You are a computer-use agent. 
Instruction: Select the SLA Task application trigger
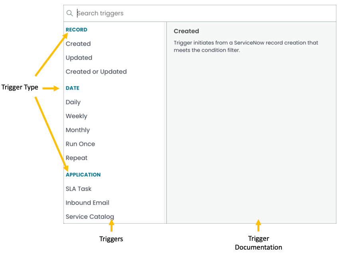point(79,189)
